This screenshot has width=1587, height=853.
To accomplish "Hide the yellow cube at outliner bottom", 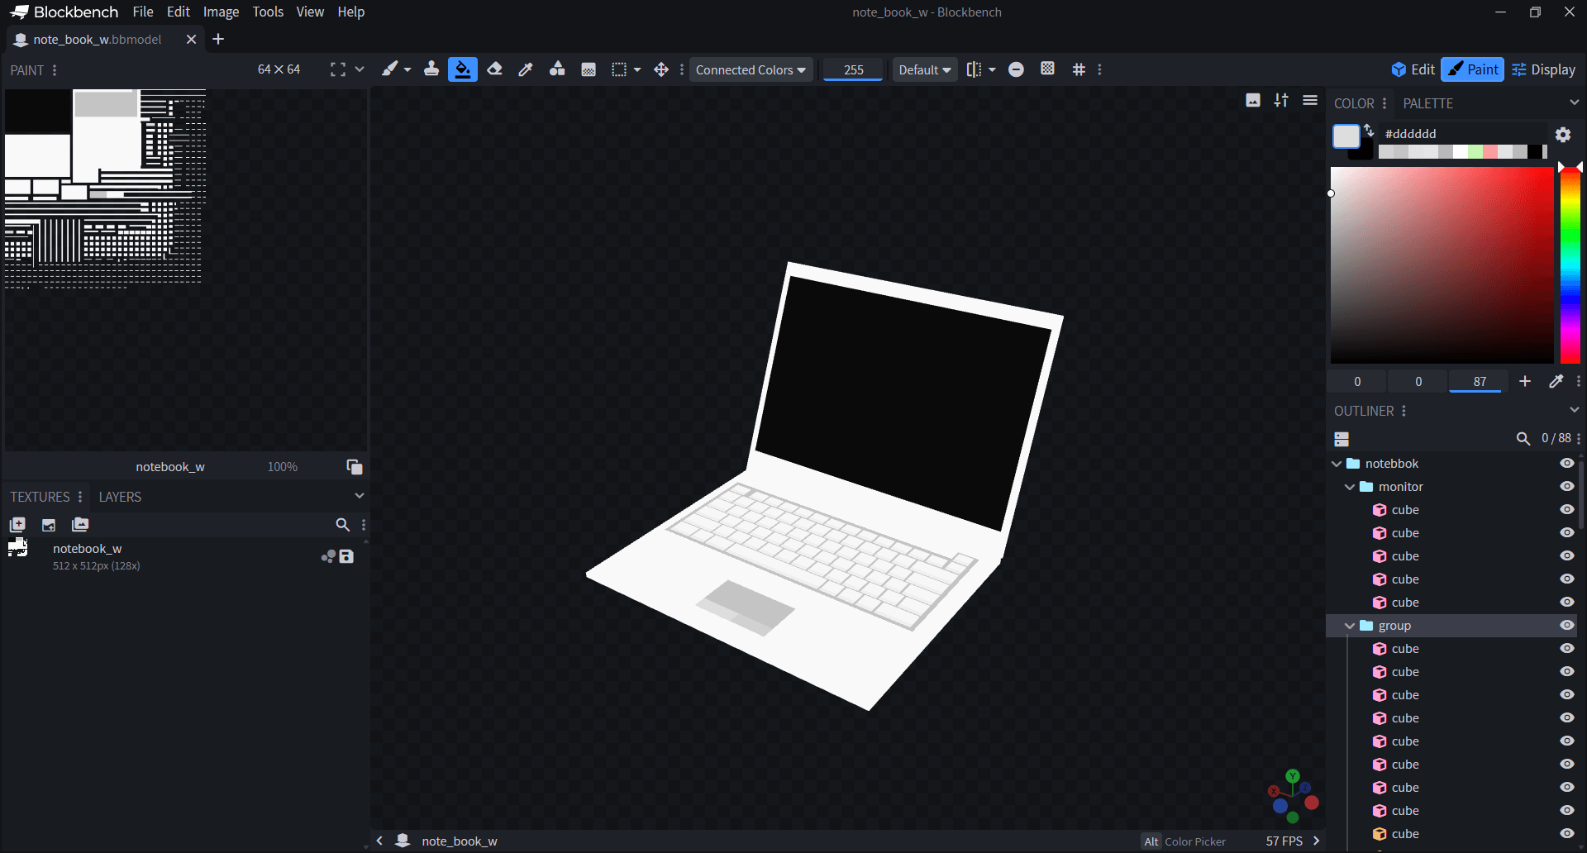I will [1567, 834].
